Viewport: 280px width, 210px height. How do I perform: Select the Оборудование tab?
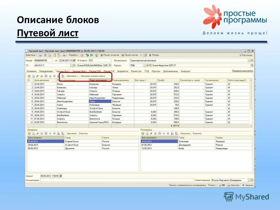pyautogui.click(x=46, y=71)
